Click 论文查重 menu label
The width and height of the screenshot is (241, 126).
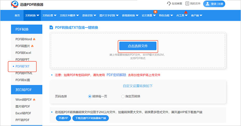(147, 15)
